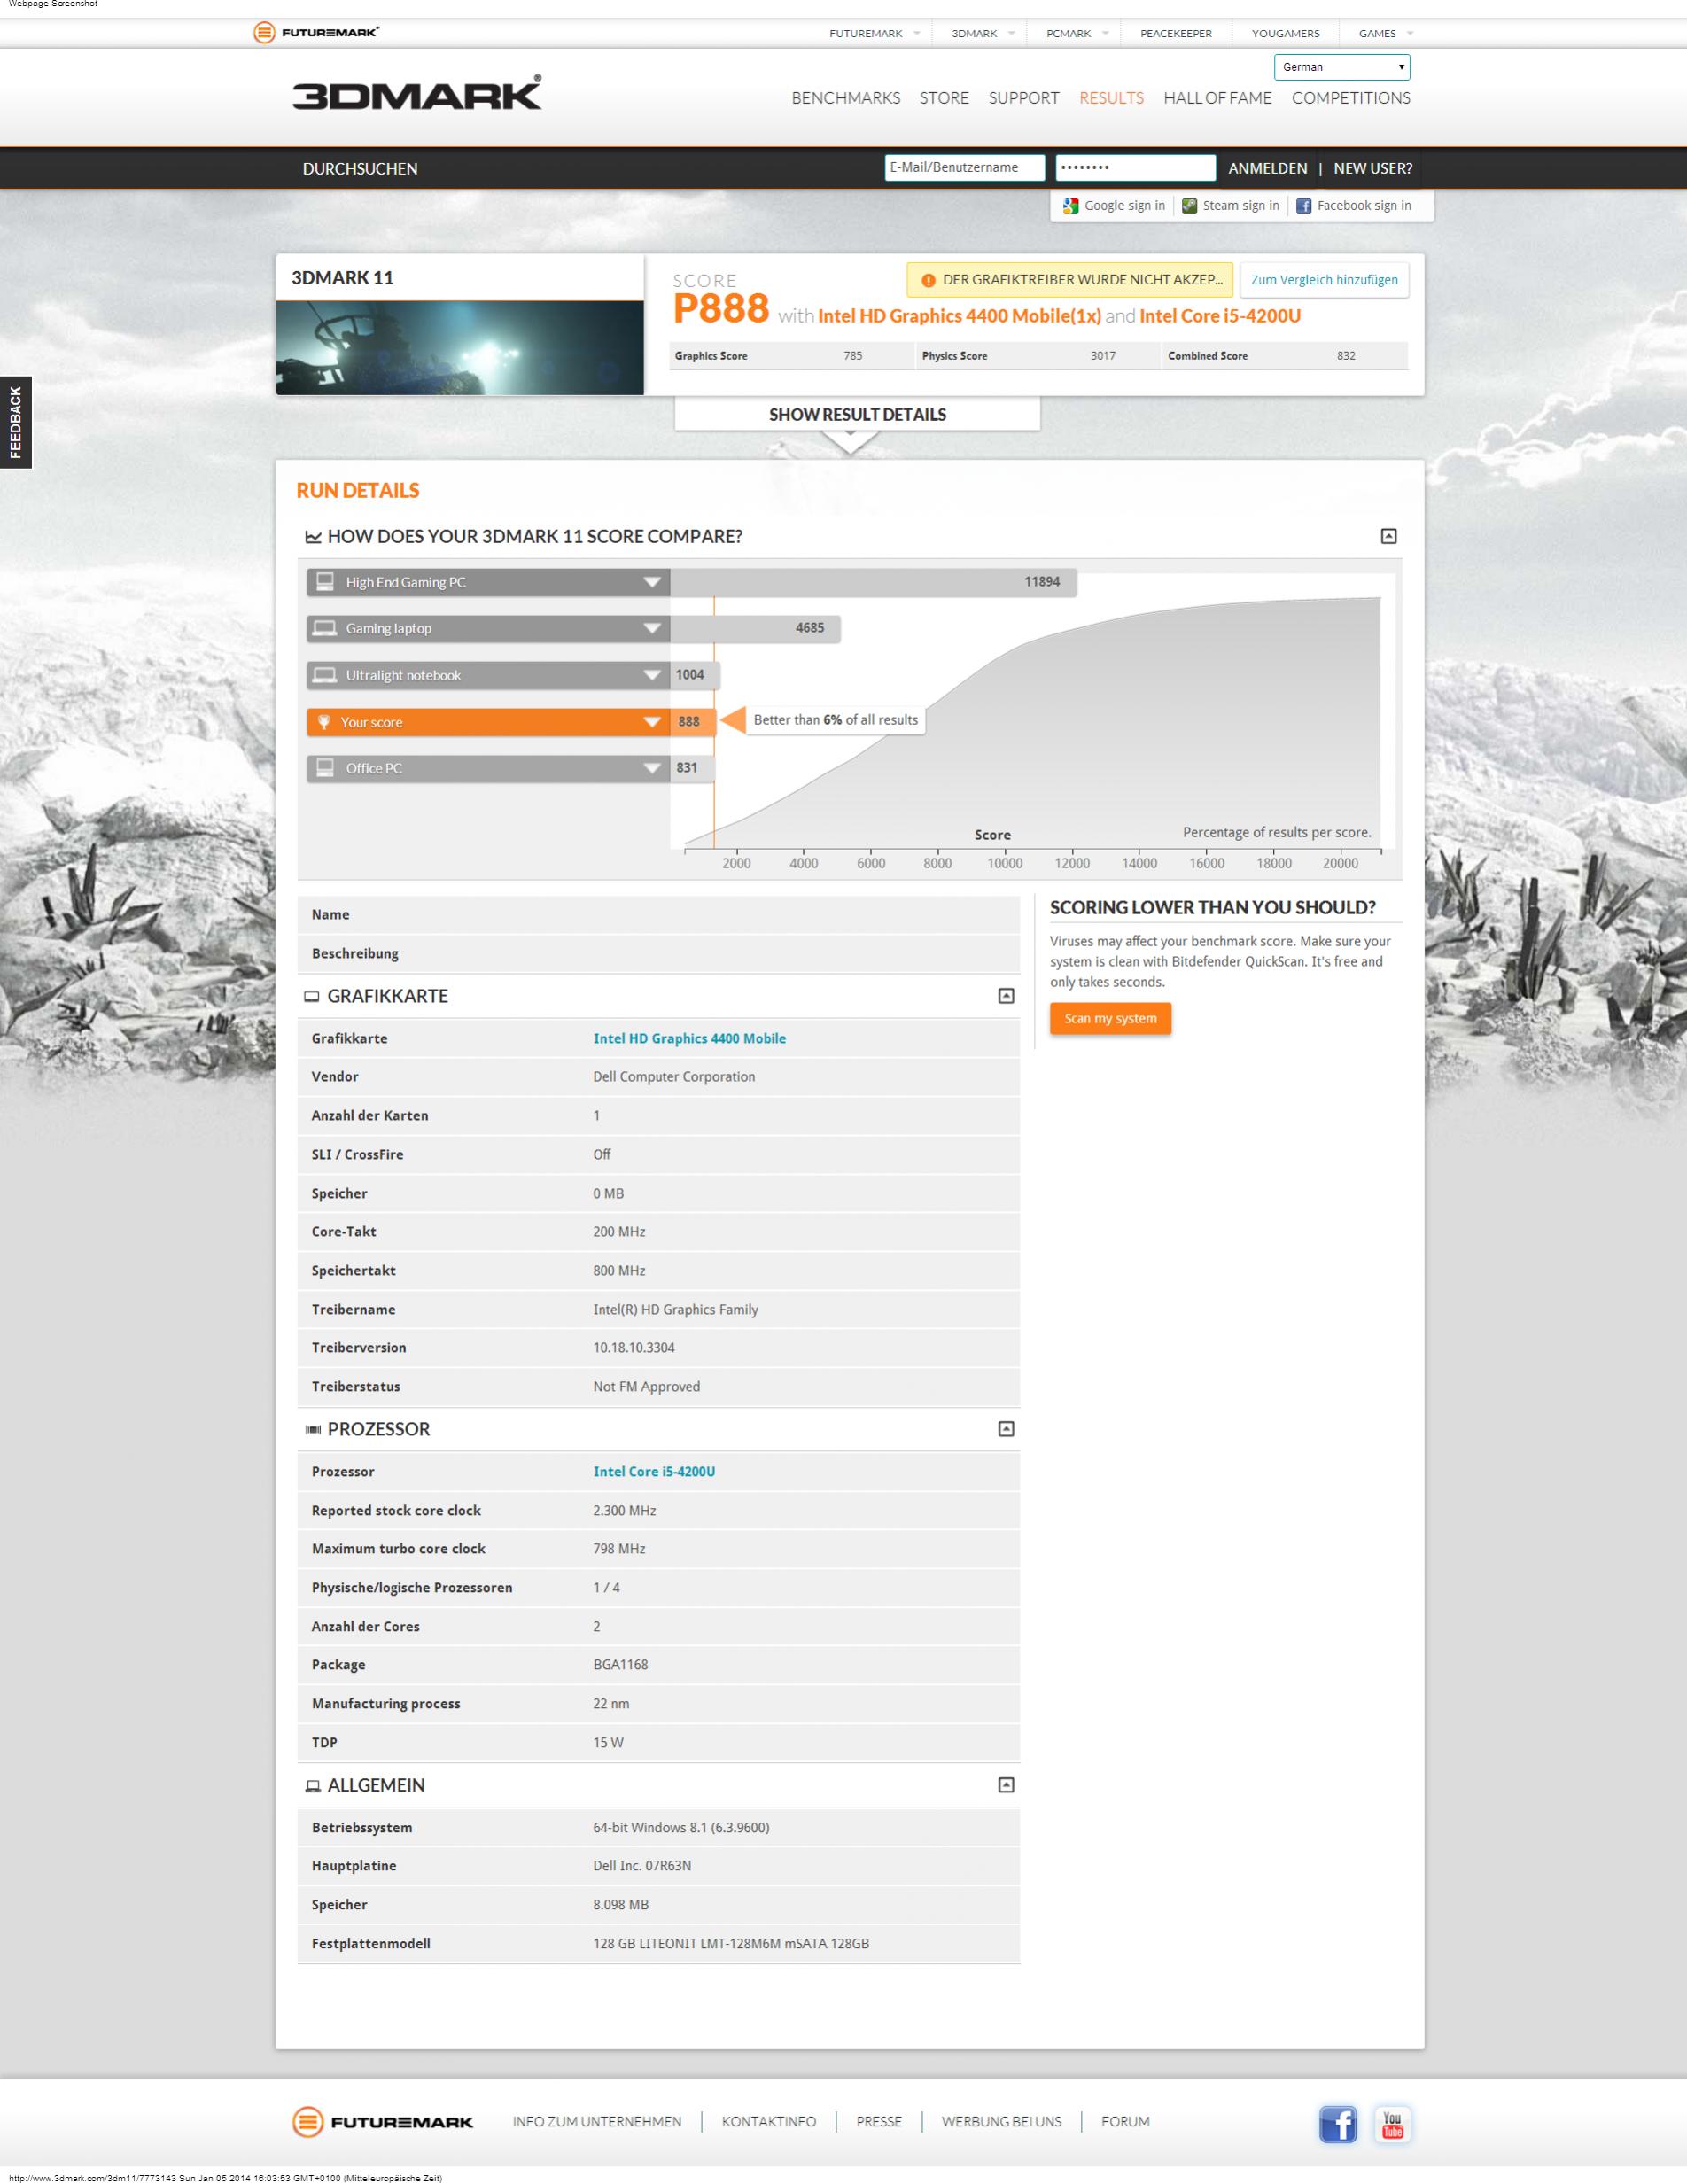This screenshot has width=1687, height=2184.
Task: Click the Anmelden login button
Action: coord(1267,168)
